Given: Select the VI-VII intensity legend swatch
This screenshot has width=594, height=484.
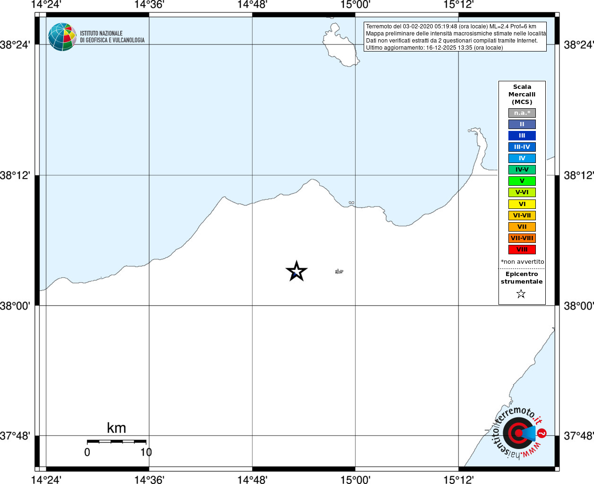Looking at the screenshot, I should point(522,216).
